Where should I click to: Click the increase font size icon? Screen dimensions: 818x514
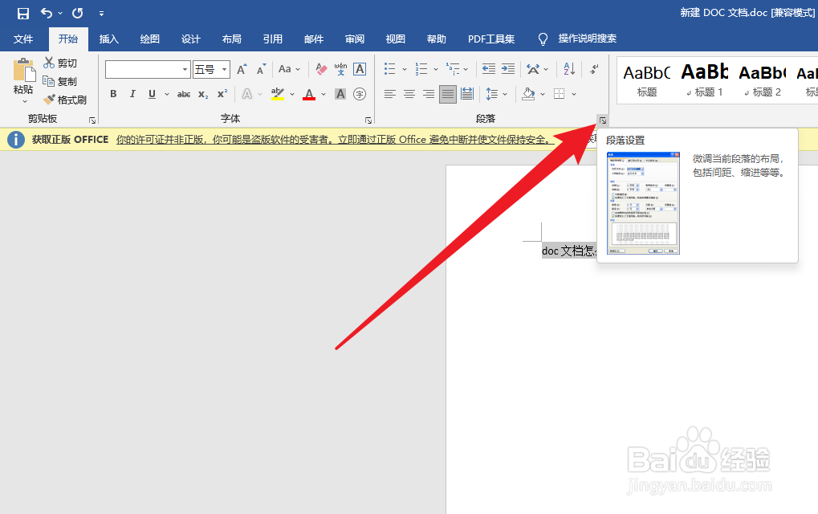[x=242, y=69]
